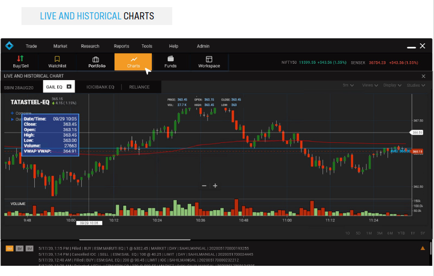Close the GAIL EQ chart tab

point(69,87)
